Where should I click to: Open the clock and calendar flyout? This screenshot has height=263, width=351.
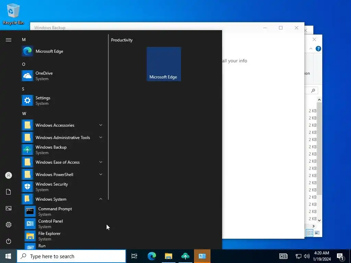point(322,256)
